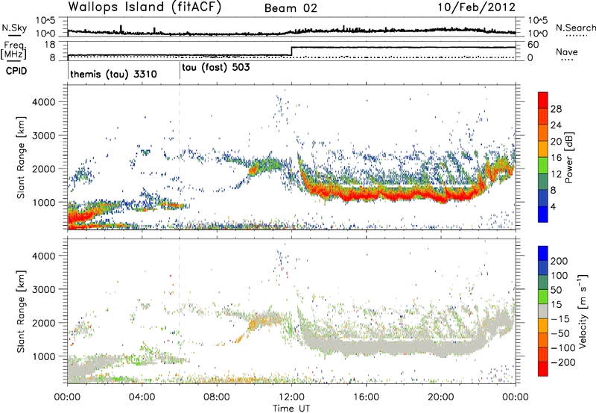
Task: Click the '12:00' time tick label
Action: [x=291, y=397]
